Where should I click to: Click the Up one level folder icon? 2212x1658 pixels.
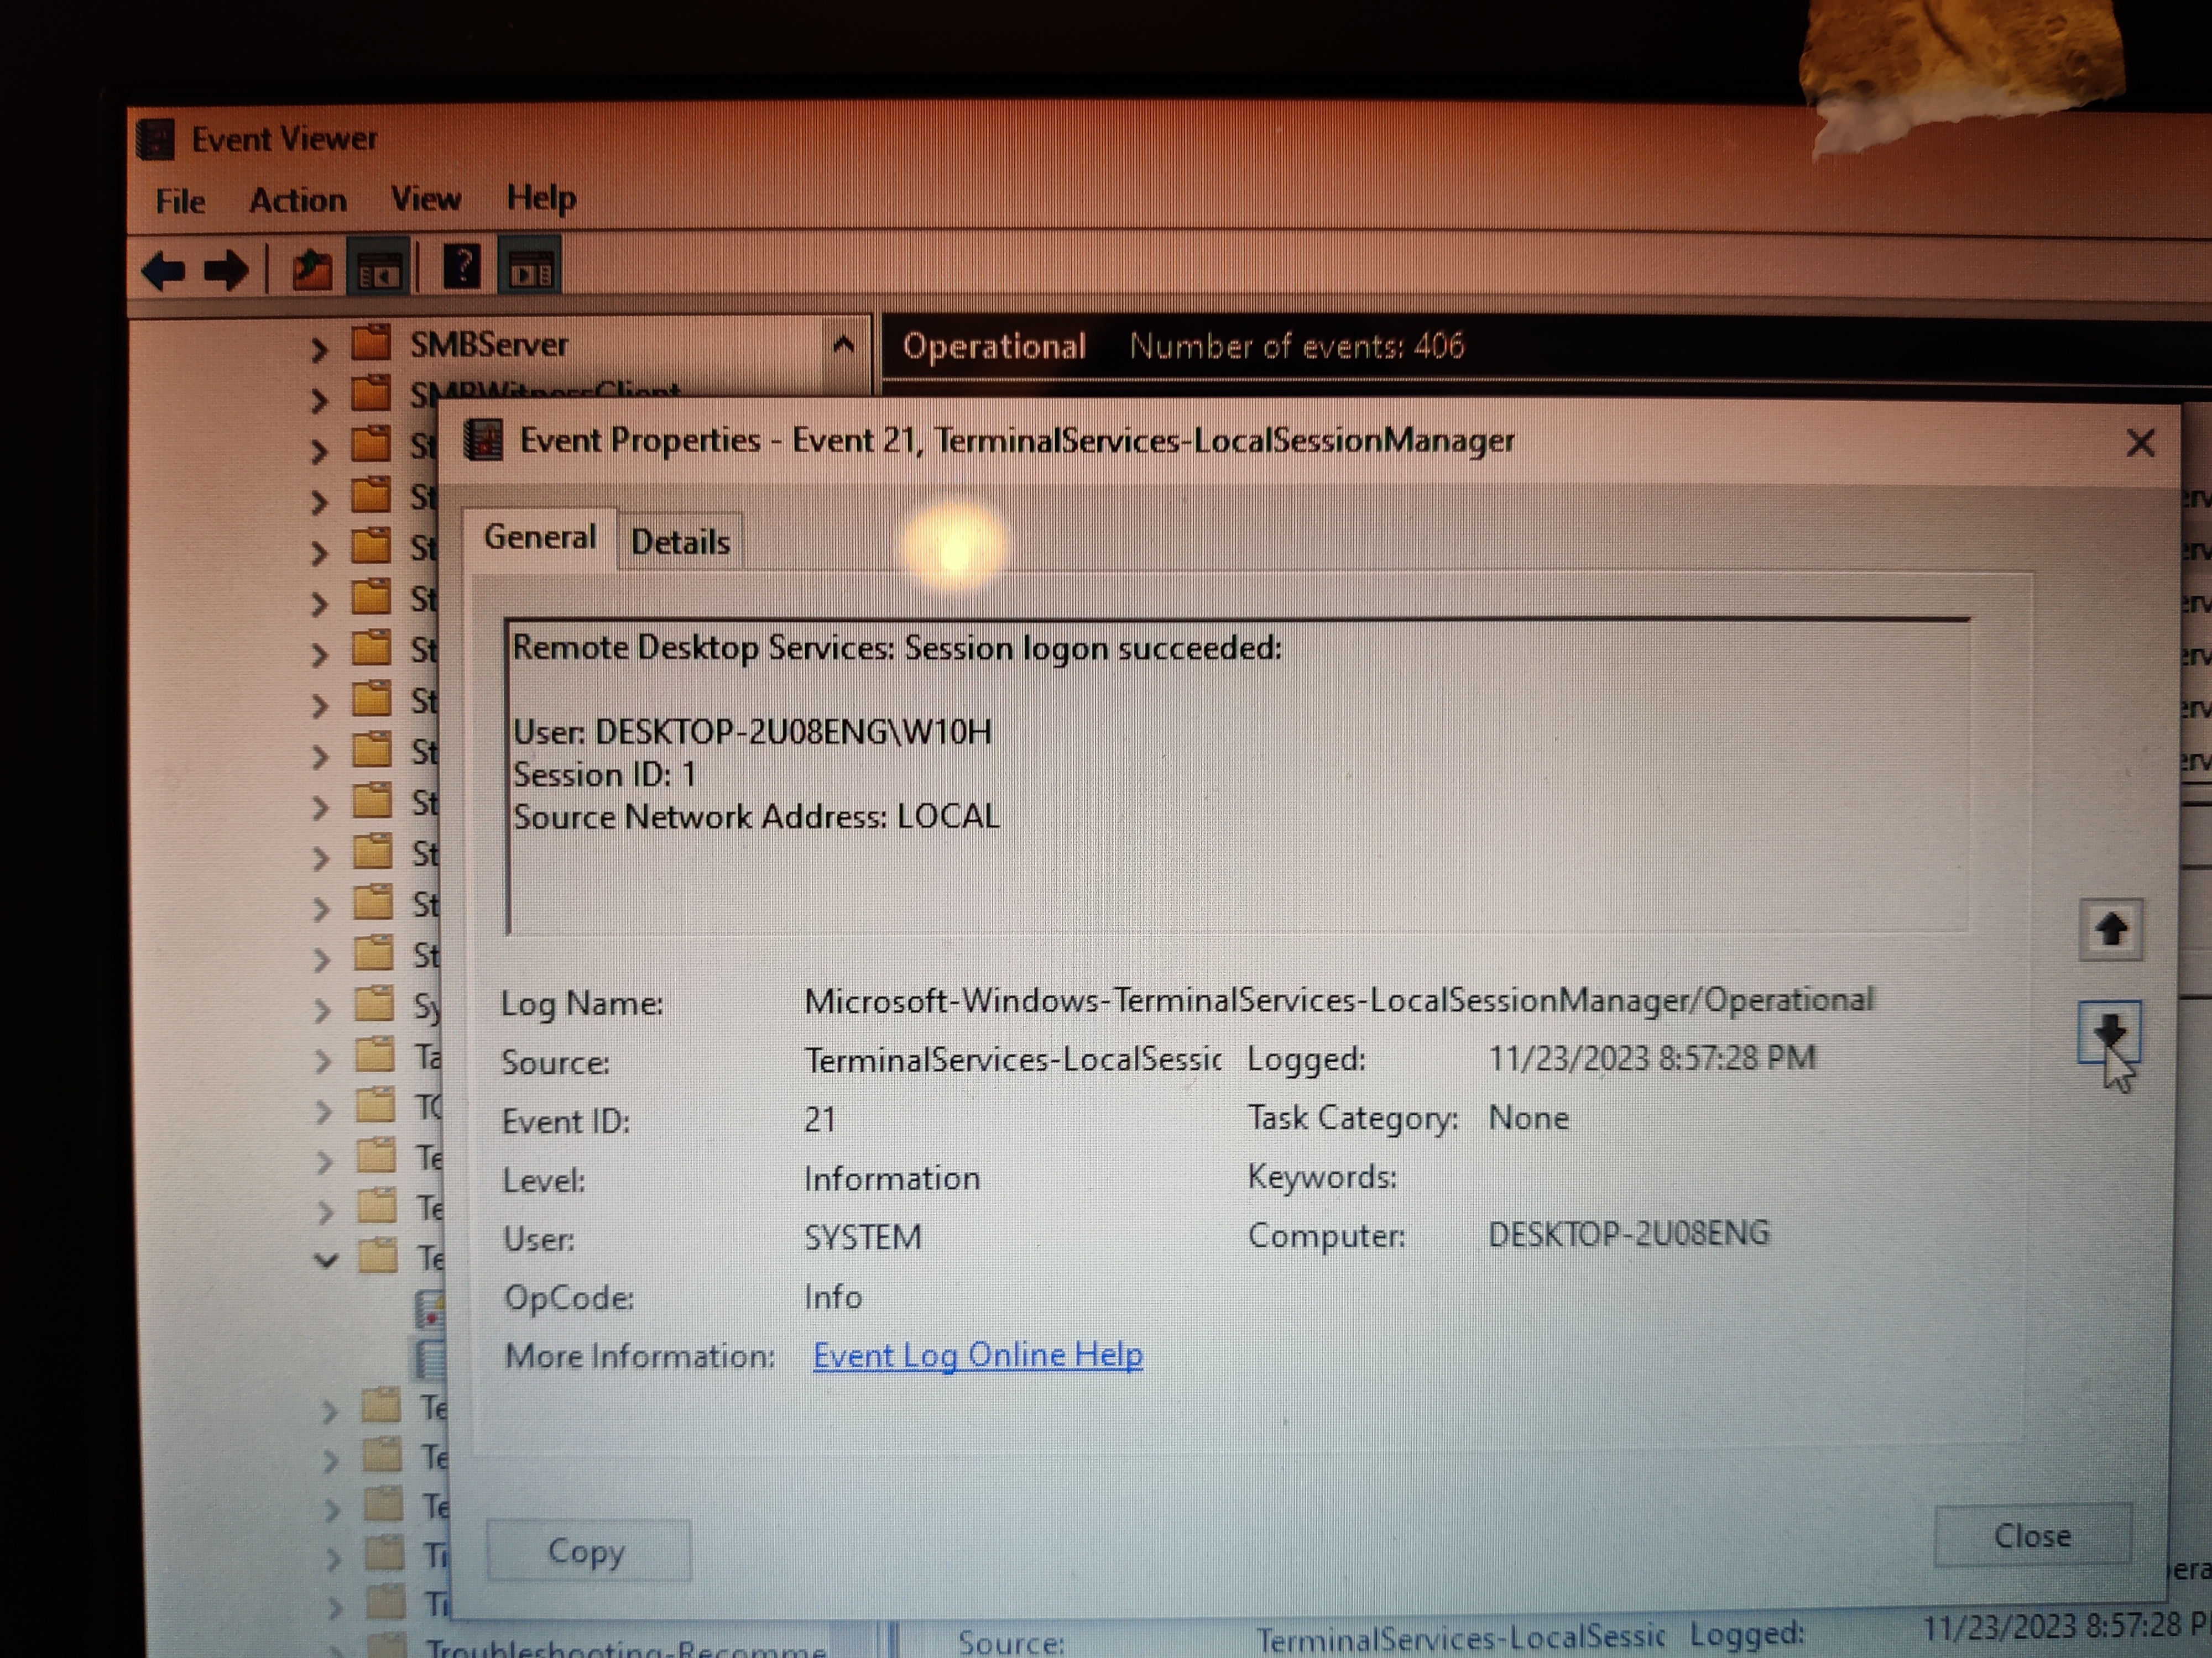(312, 270)
